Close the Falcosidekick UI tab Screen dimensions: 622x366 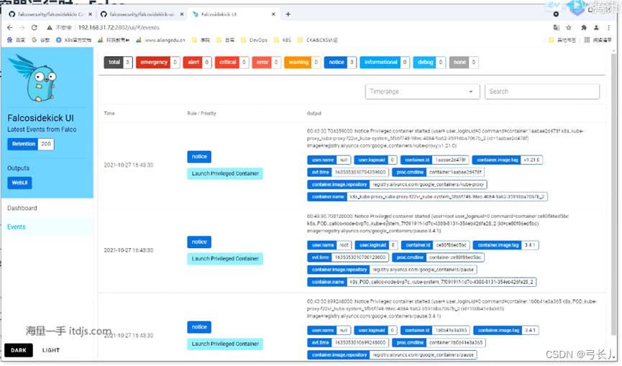pyautogui.click(x=273, y=14)
